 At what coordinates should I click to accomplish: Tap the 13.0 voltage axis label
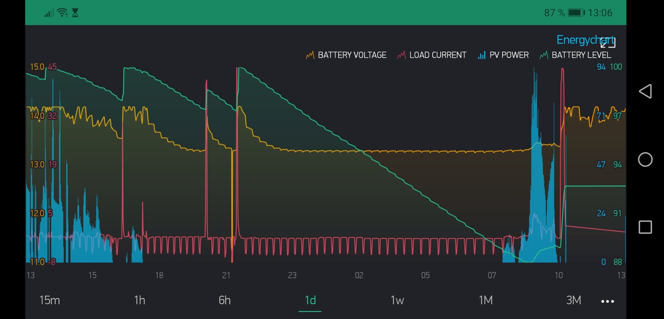click(37, 164)
